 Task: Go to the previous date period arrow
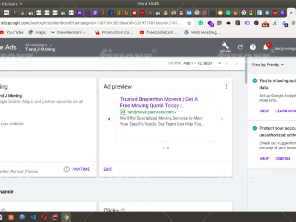pos(227,63)
